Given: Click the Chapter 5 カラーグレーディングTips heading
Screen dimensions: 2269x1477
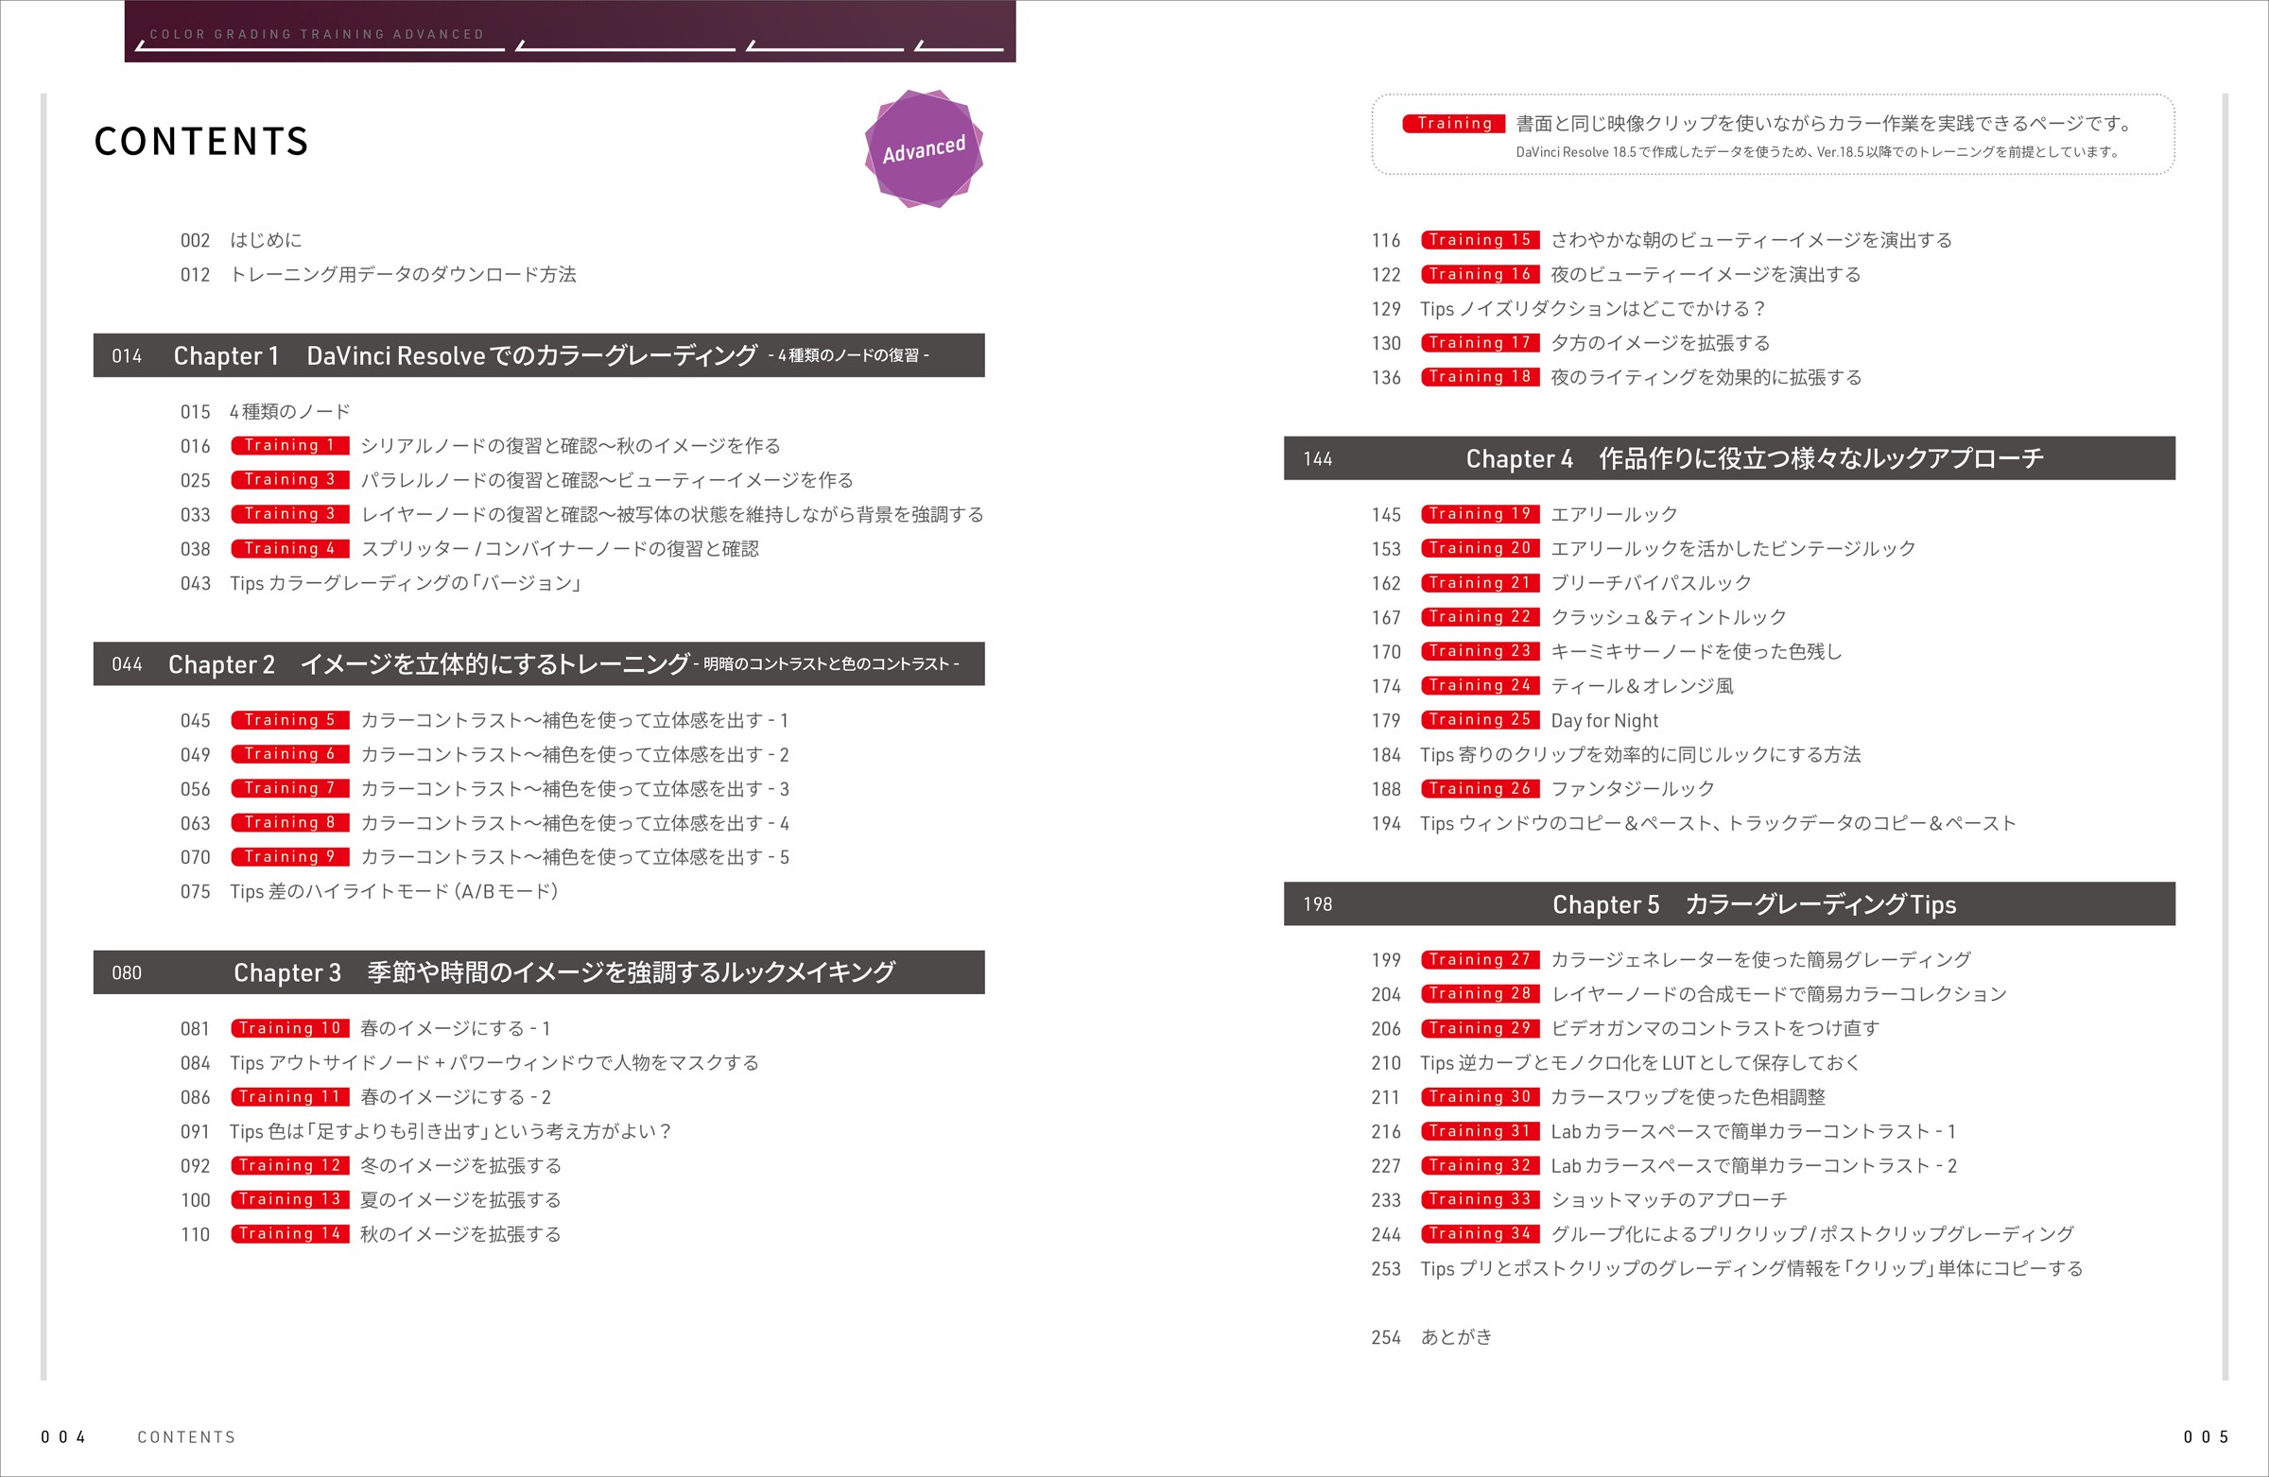Looking at the screenshot, I should [1729, 904].
